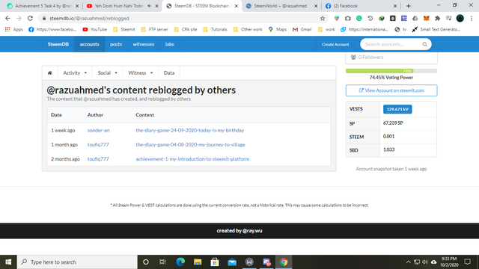Image resolution: width=479 pixels, height=269 pixels.
Task: Open Mail app from taskbar
Action: 232,262
